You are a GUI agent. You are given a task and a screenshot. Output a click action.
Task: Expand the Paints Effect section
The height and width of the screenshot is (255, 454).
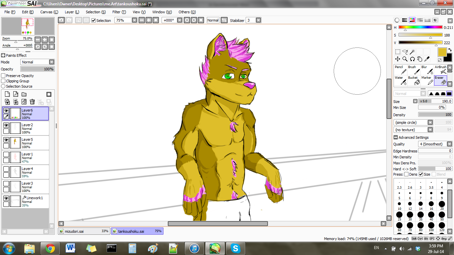click(3, 55)
